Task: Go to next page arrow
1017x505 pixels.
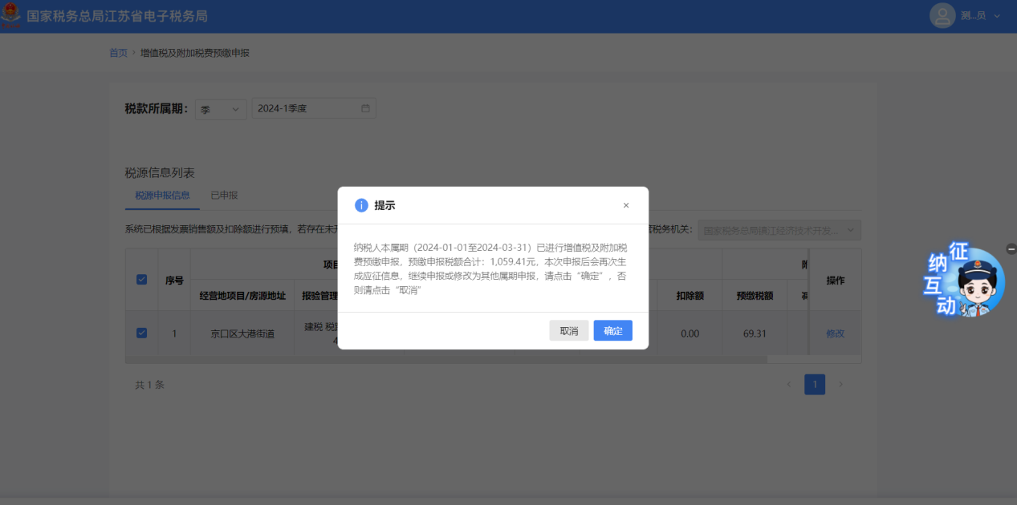Action: [840, 385]
